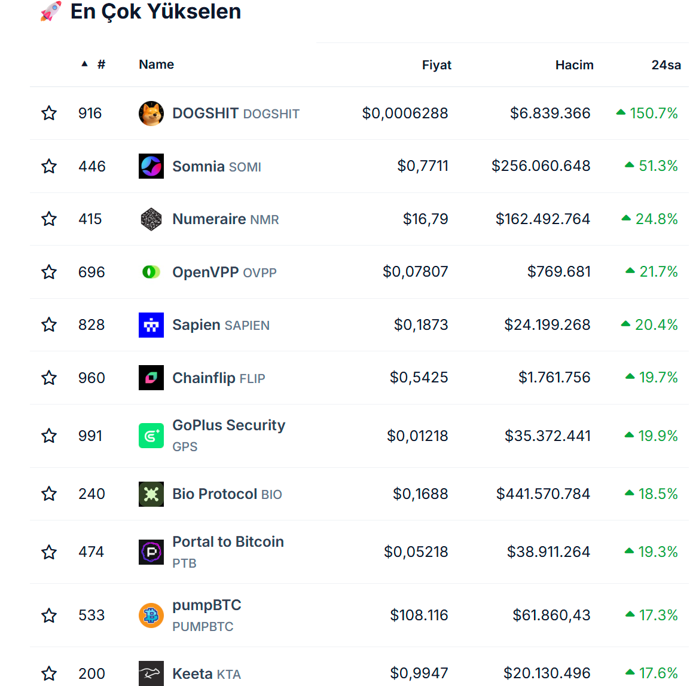Click the DOGSHIT coin logo icon

(x=151, y=114)
